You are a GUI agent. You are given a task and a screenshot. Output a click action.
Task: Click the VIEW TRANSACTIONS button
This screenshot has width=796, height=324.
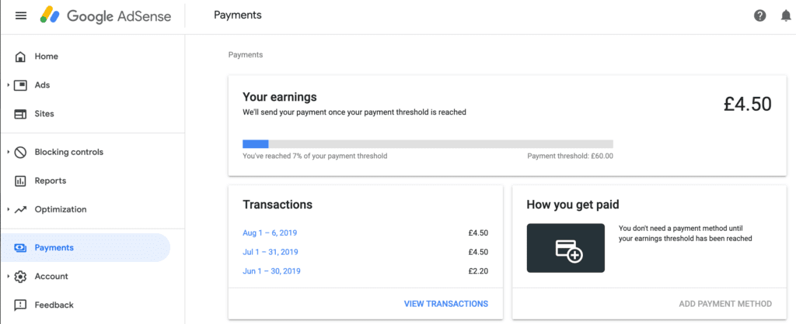pyautogui.click(x=445, y=304)
